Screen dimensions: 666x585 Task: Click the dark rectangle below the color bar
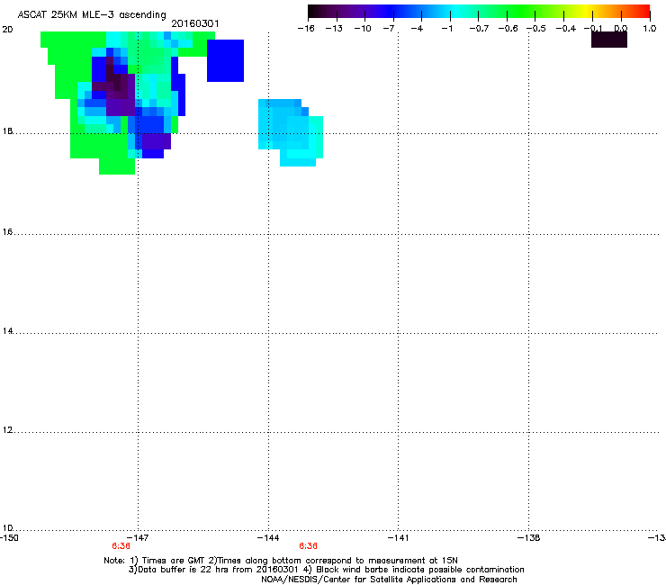point(609,40)
